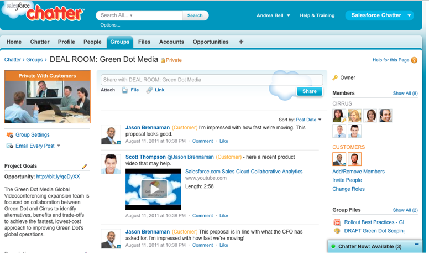Open the Search All scope dropdown

point(131,15)
